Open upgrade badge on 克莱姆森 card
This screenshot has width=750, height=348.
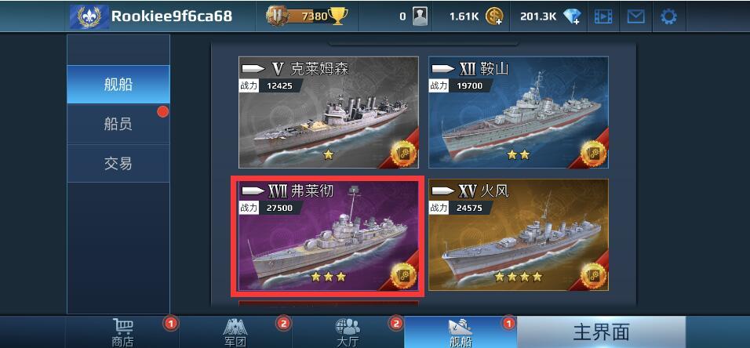click(403, 154)
